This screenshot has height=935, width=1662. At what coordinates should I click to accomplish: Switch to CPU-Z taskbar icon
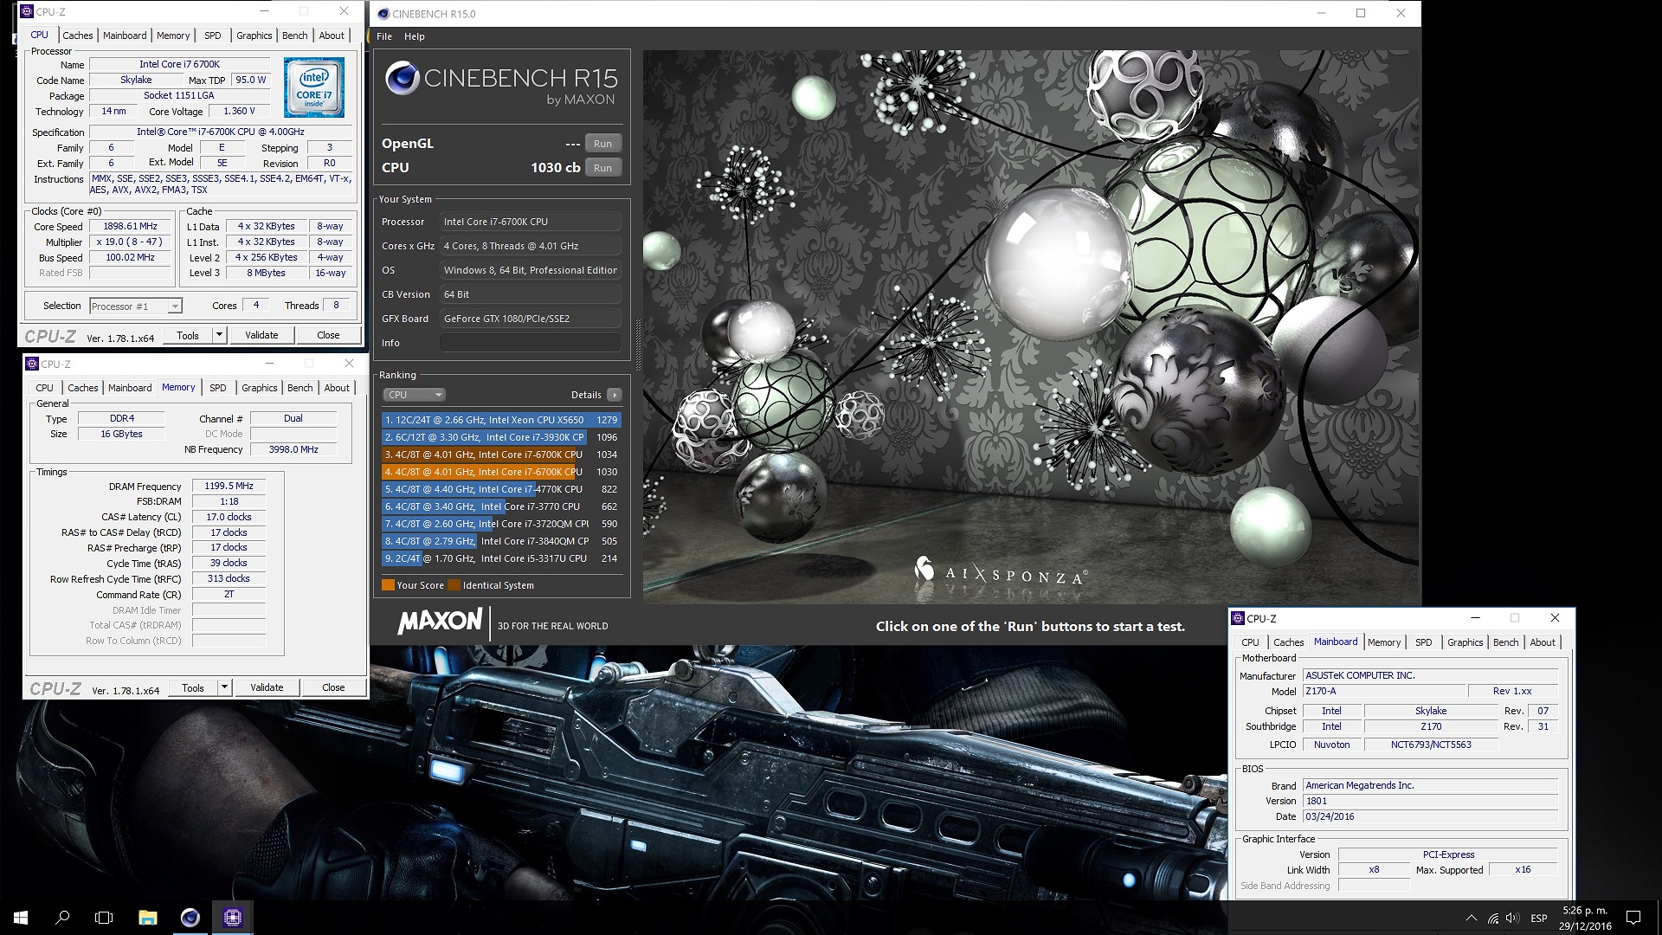click(x=232, y=918)
